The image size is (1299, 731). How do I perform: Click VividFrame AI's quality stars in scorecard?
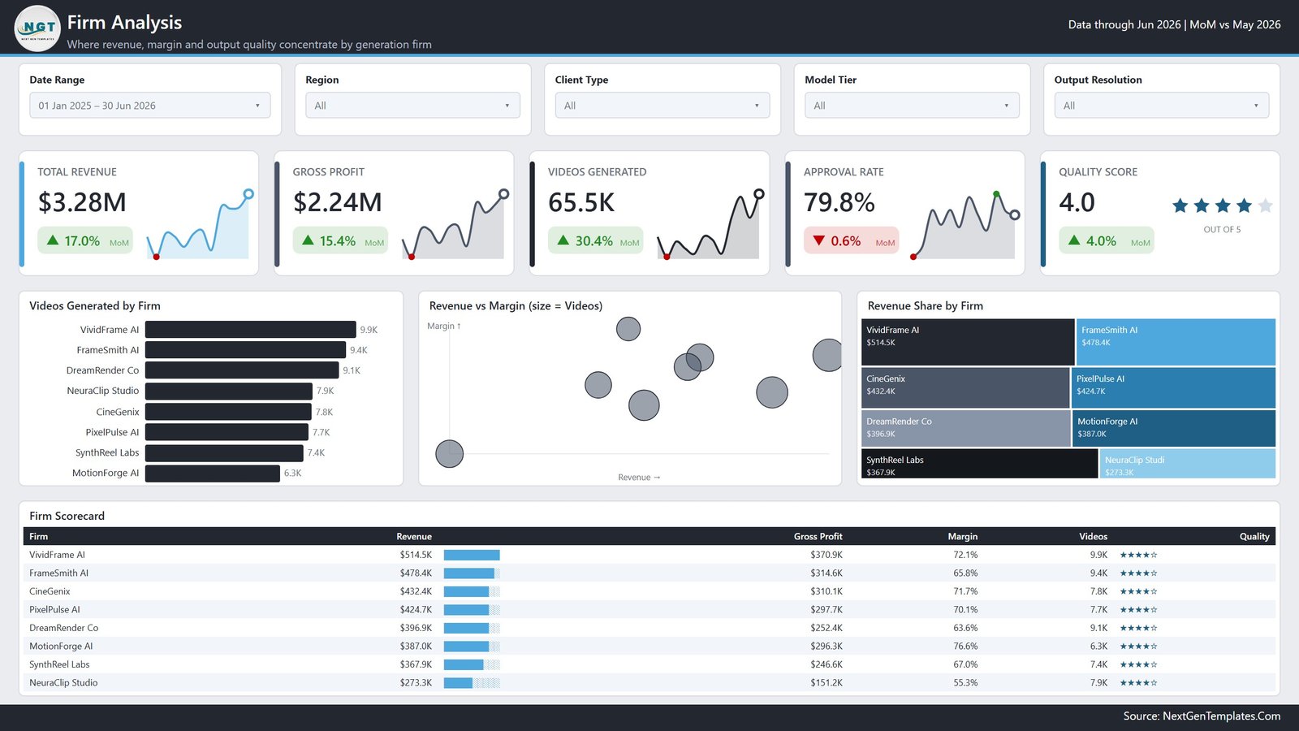tap(1138, 555)
